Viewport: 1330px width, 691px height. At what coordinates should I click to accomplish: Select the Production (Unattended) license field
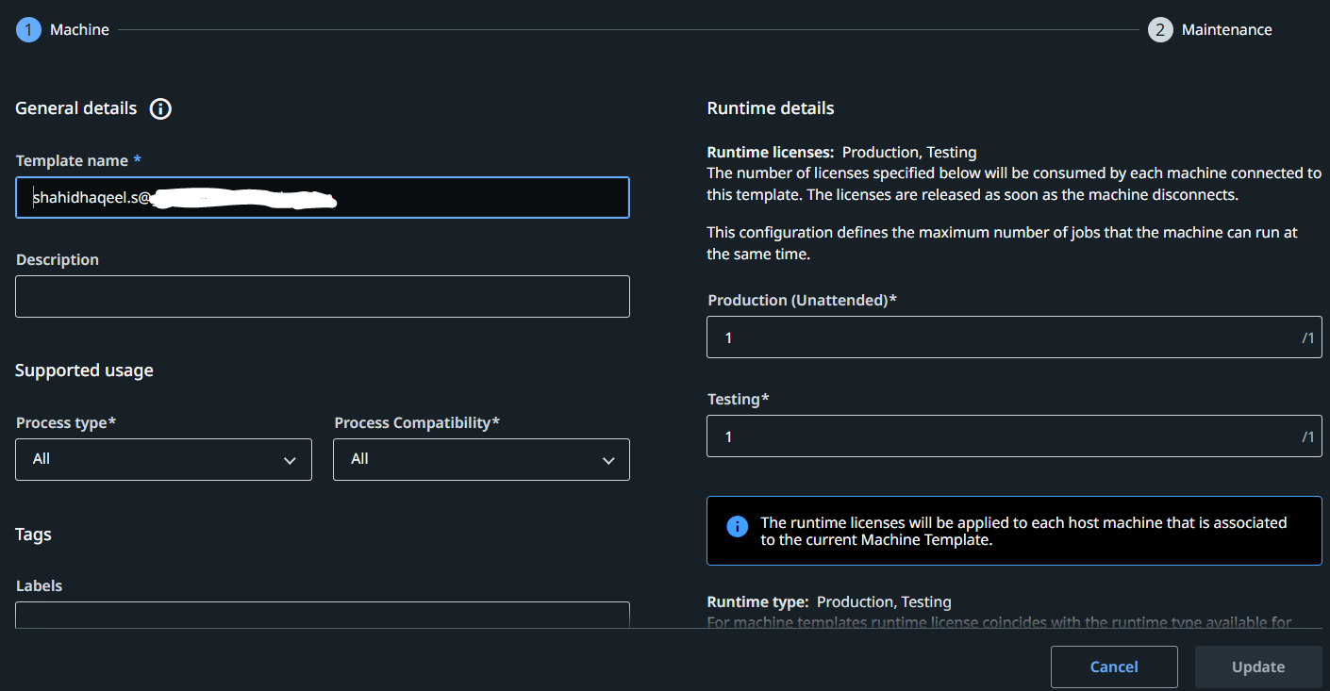1000,337
